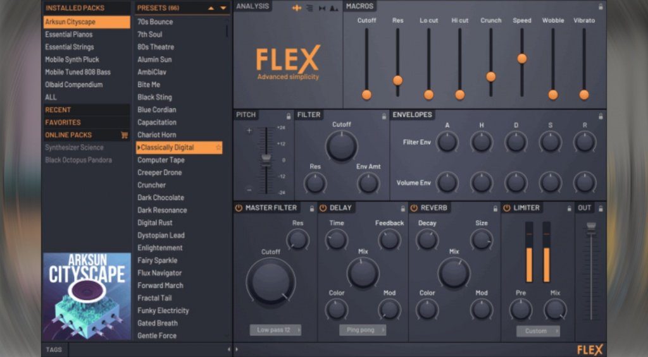Click the Delay Mix knob
Screen dimensions: 648x357
(x=363, y=273)
